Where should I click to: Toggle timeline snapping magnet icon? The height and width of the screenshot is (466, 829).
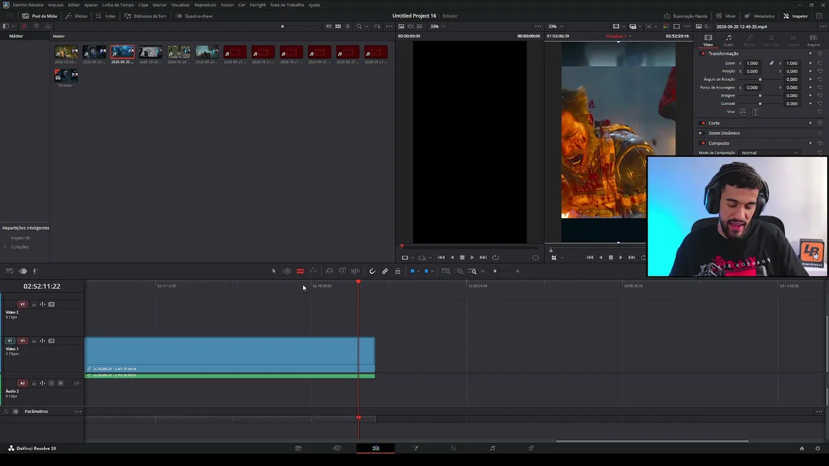(x=372, y=271)
